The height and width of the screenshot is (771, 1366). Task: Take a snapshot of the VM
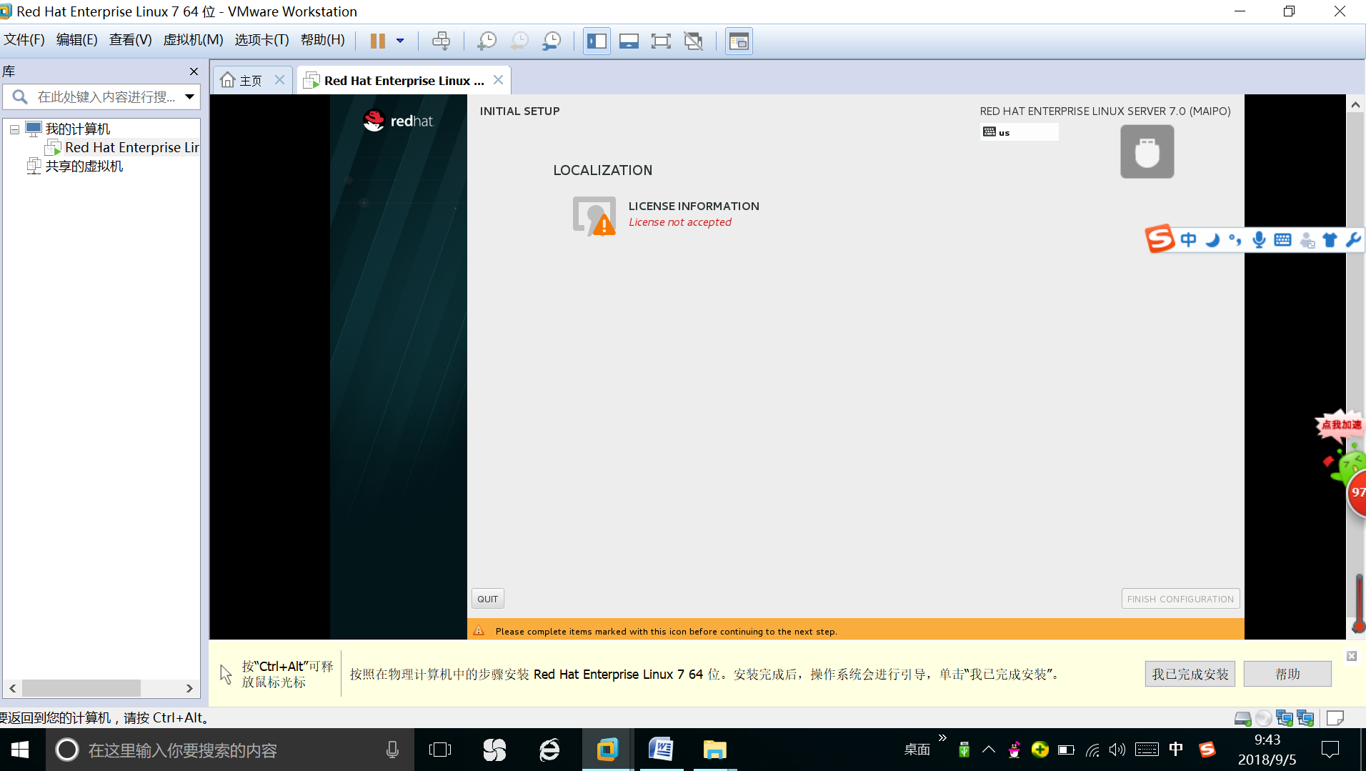pyautogui.click(x=487, y=41)
